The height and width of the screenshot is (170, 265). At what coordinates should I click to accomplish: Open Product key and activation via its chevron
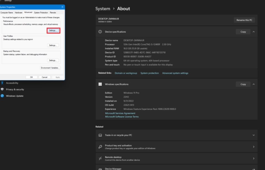253,147
